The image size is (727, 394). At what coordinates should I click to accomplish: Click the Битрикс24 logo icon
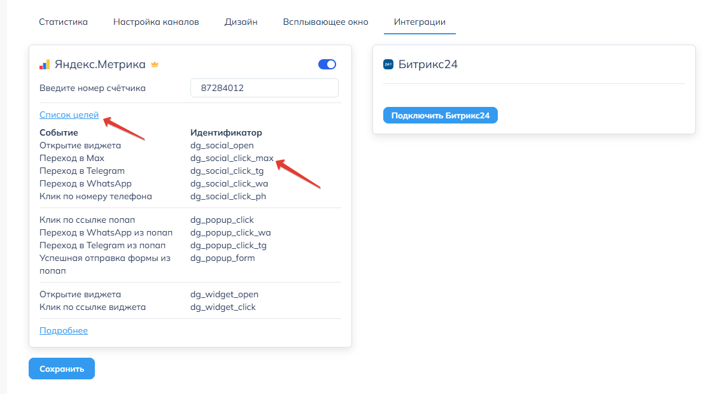pos(388,64)
